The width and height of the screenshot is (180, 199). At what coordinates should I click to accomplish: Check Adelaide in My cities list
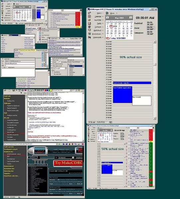pyautogui.click(x=69, y=68)
